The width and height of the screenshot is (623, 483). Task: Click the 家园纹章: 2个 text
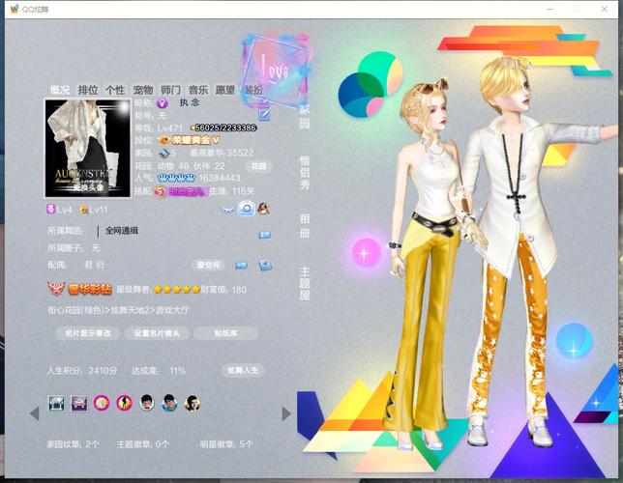[73, 444]
